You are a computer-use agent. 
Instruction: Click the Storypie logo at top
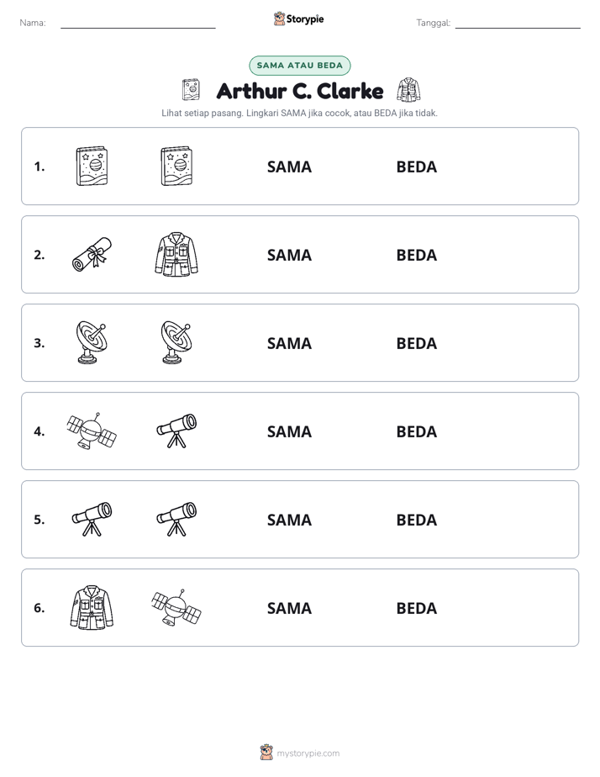[x=298, y=18]
